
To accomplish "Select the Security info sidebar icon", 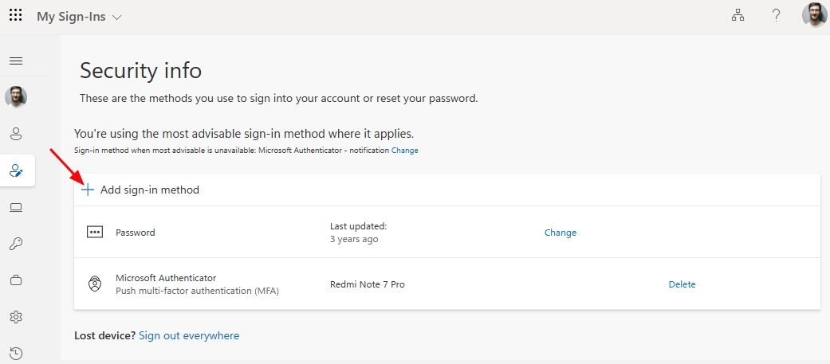I will (x=16, y=170).
